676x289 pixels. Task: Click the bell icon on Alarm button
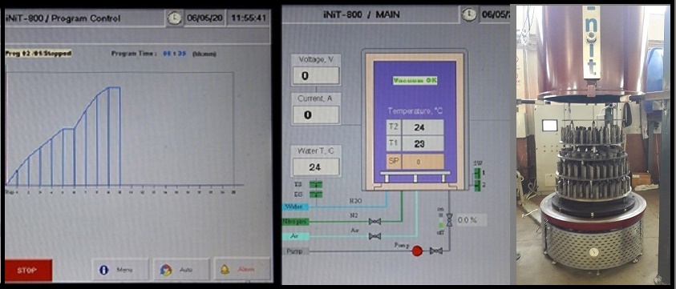click(x=225, y=270)
